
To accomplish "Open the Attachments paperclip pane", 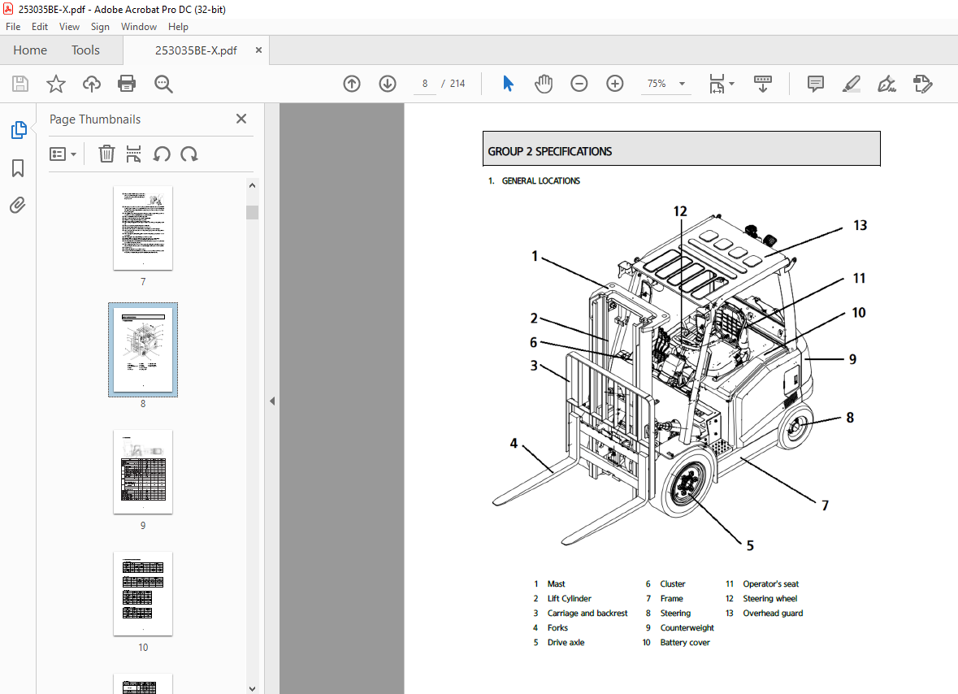I will coord(18,206).
